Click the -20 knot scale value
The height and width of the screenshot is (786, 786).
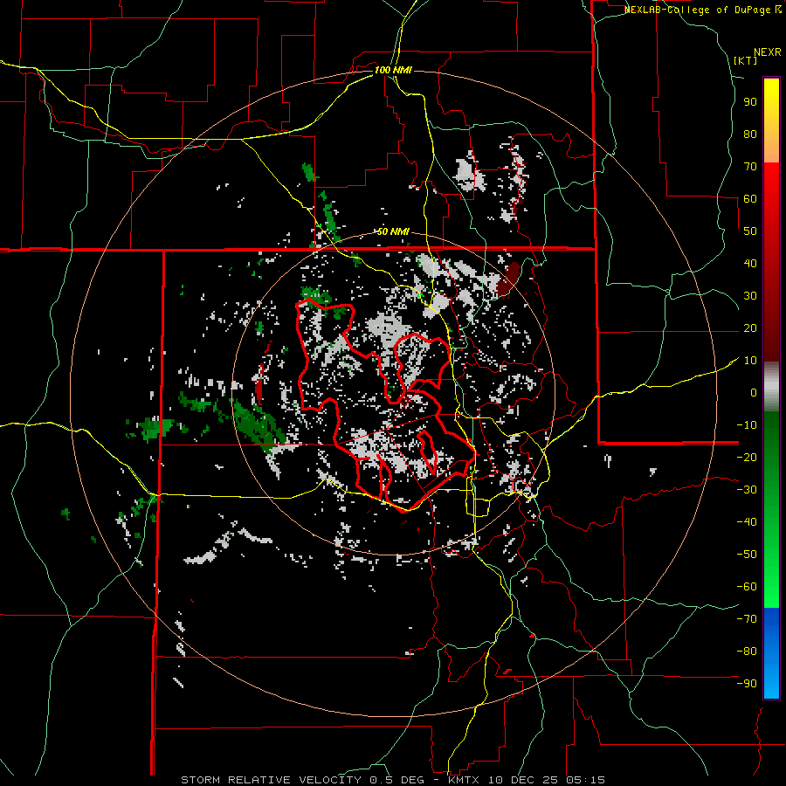pyautogui.click(x=747, y=457)
